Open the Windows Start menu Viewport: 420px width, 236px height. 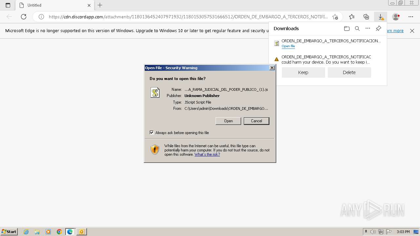(9, 232)
